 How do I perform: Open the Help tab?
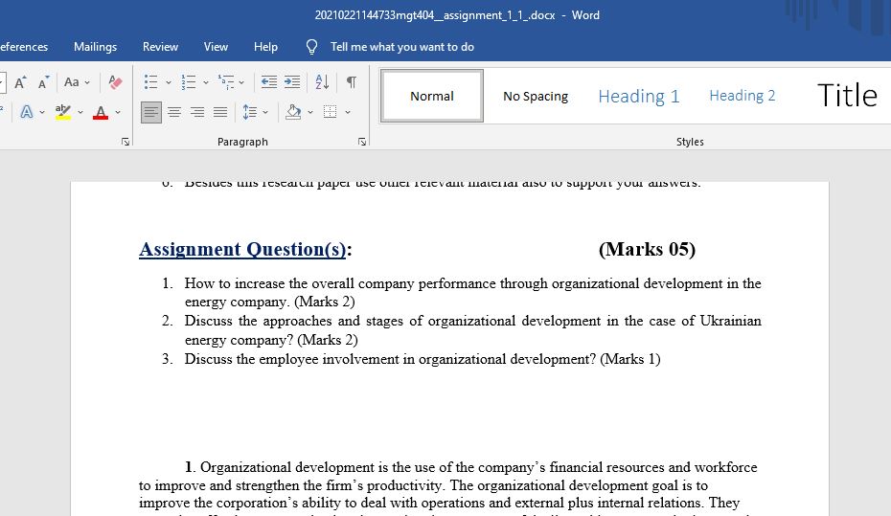(266, 47)
